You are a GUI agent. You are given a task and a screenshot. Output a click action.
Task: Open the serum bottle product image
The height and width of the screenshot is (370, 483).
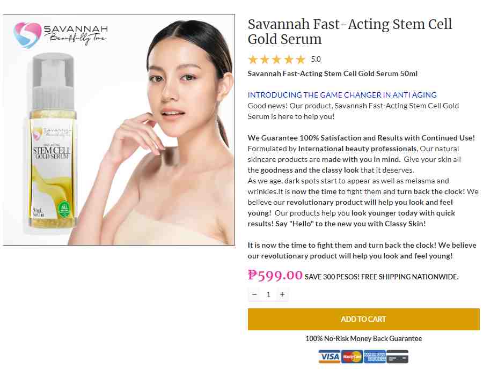(x=53, y=141)
